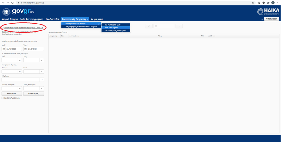Click the Τ.Κ. column header
This screenshot has height=142, width=281.
pyautogui.click(x=203, y=36)
